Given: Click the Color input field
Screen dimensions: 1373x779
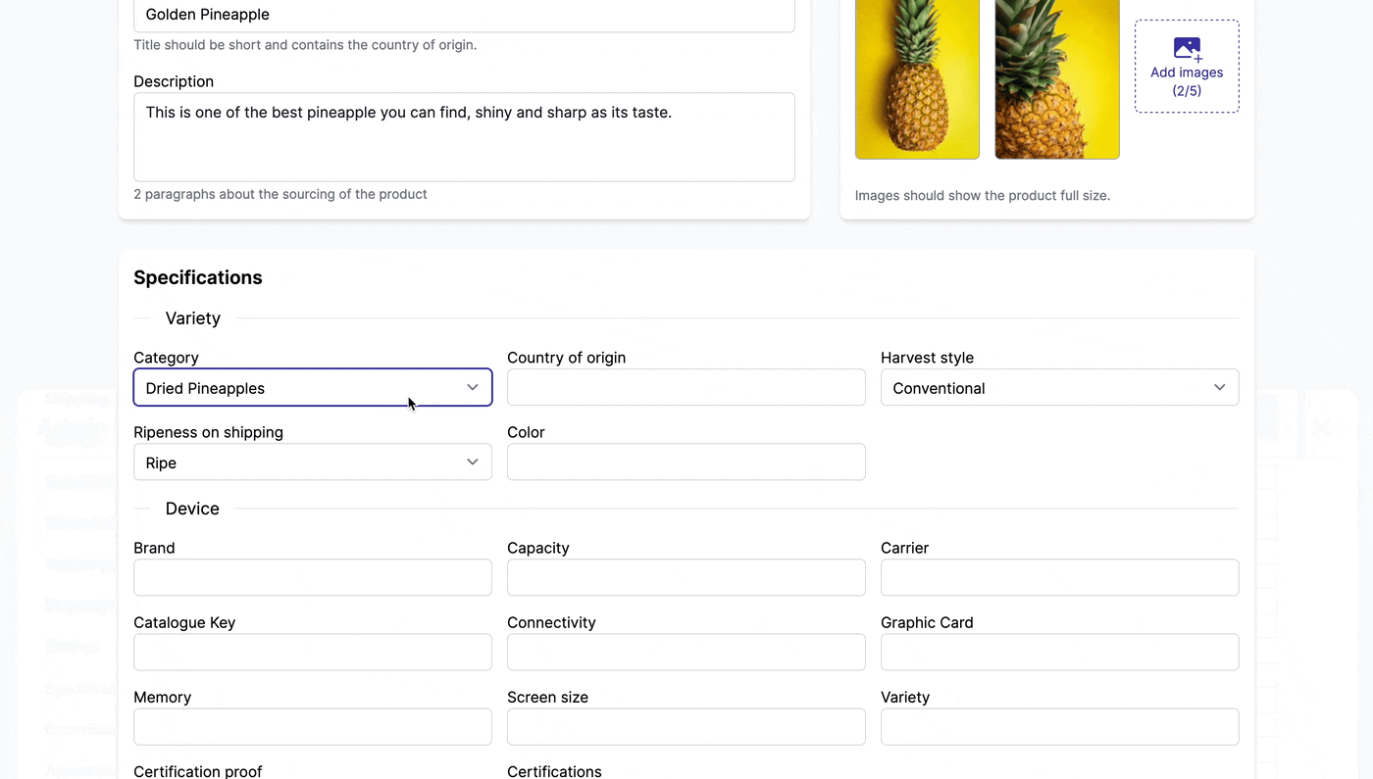Looking at the screenshot, I should [686, 463].
